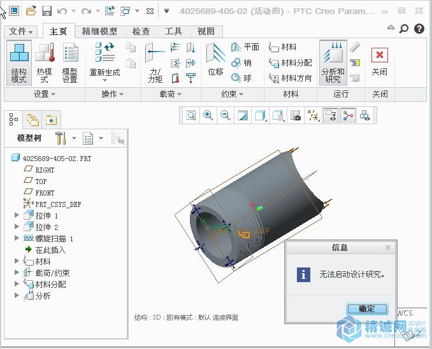Open model tree settings hammer dropdown
The height and width of the screenshot is (349, 432).
[74, 138]
